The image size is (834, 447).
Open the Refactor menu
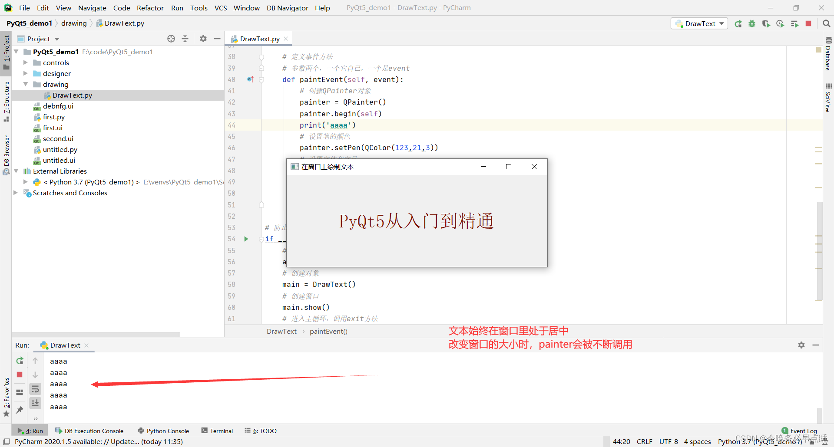point(150,8)
